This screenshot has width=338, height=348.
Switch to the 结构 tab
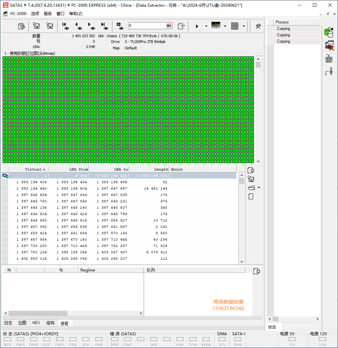[51, 323]
